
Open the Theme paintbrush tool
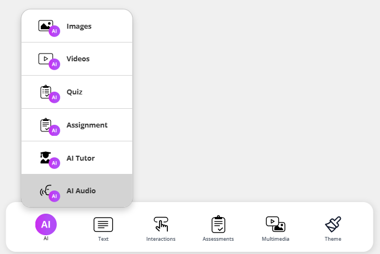[x=333, y=229]
